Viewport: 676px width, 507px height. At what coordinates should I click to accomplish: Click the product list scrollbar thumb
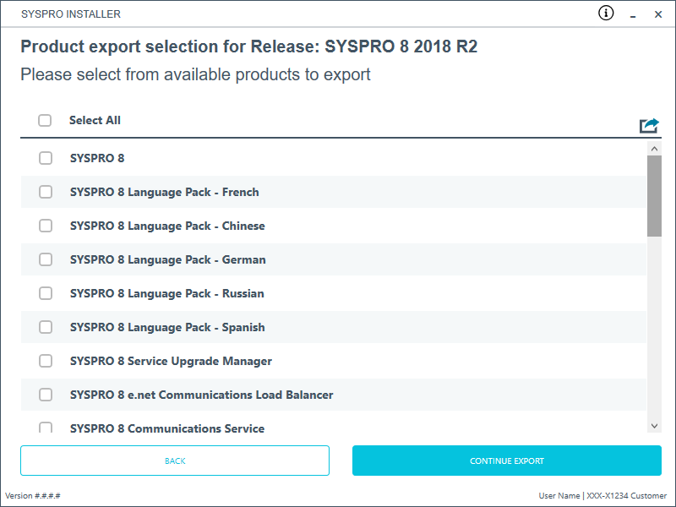pos(654,196)
